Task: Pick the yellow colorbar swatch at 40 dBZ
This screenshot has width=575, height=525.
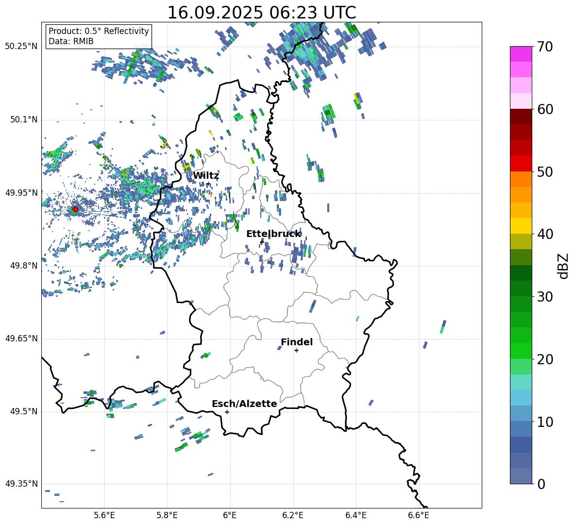Action: coord(521,226)
